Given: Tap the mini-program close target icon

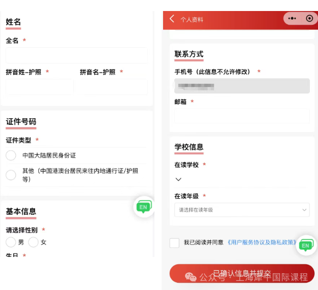Looking at the screenshot, I should (x=309, y=19).
